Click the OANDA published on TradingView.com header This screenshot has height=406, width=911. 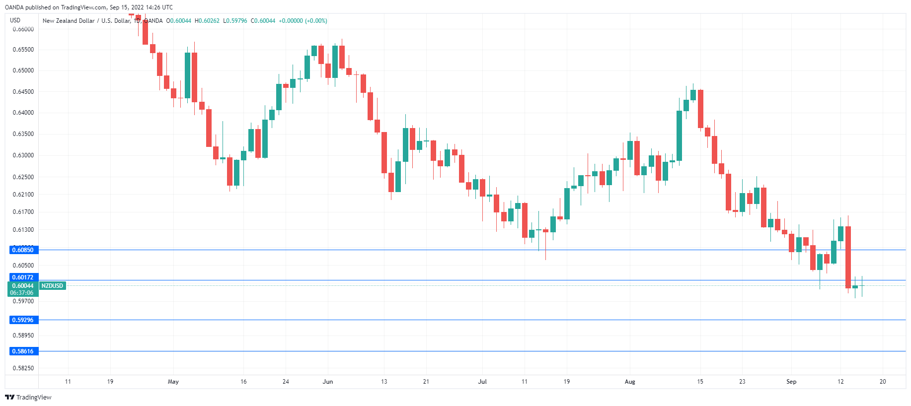pos(89,7)
